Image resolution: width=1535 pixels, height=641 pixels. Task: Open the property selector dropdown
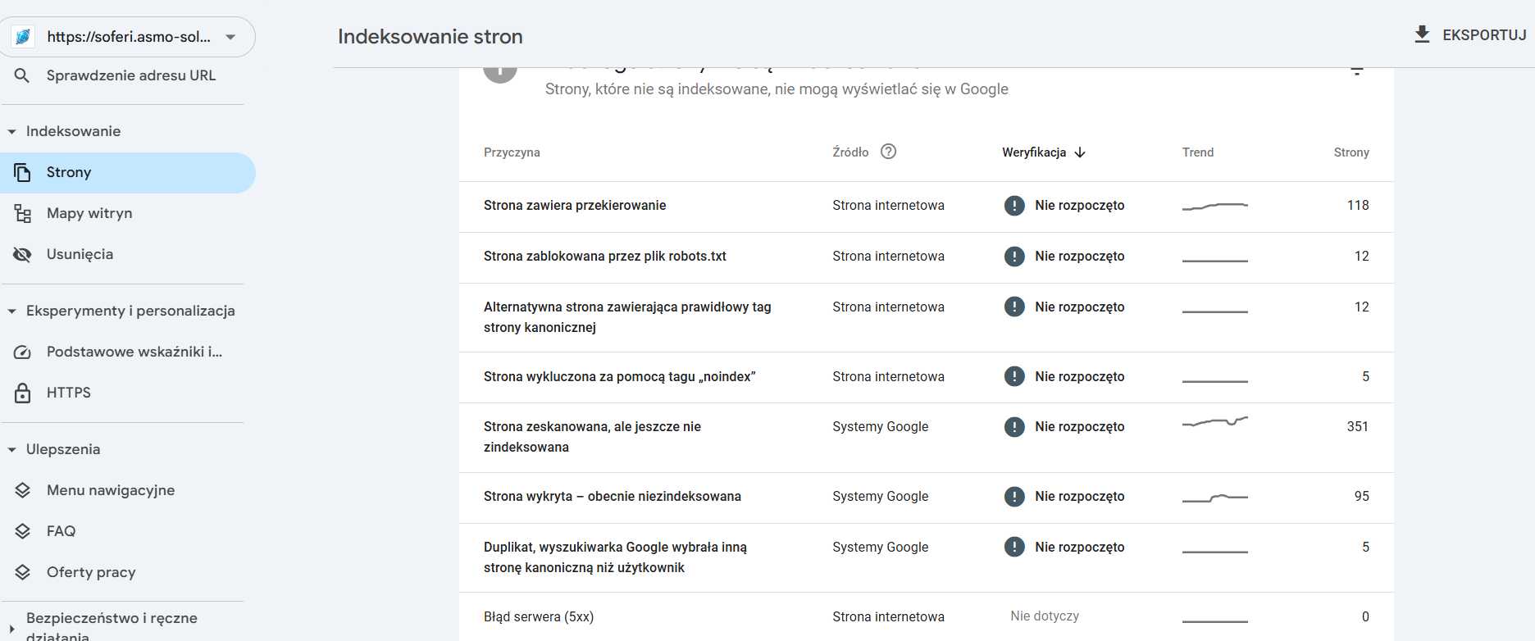tap(230, 37)
